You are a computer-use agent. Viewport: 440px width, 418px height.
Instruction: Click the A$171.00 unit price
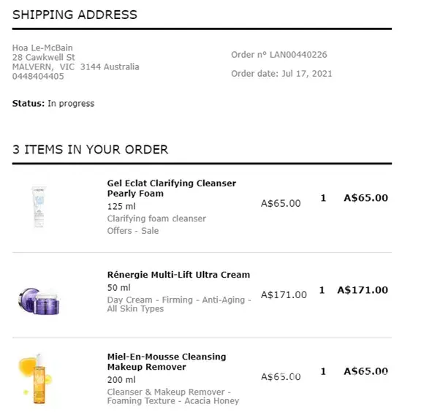point(284,295)
